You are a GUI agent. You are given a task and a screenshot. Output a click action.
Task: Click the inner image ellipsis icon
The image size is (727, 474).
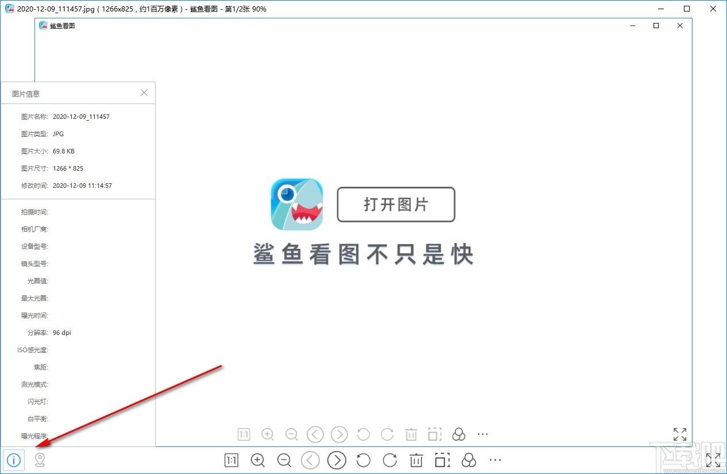coord(482,434)
